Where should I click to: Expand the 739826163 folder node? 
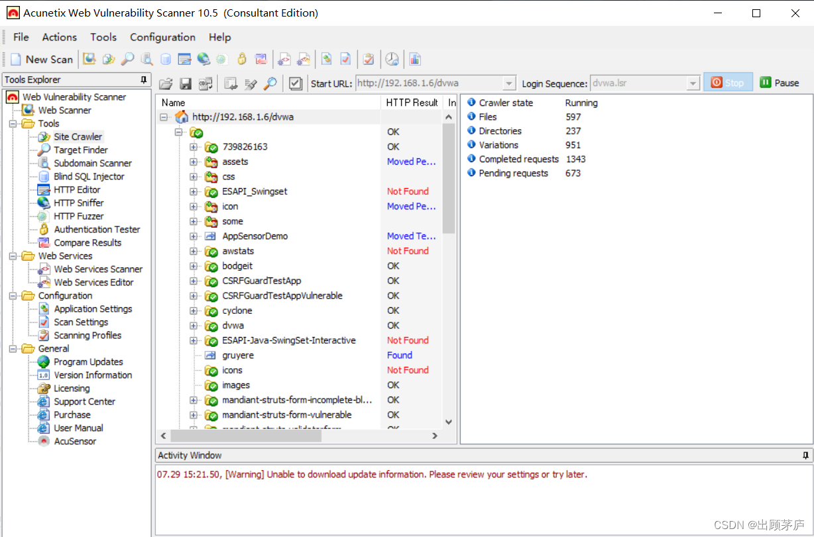pyautogui.click(x=194, y=147)
